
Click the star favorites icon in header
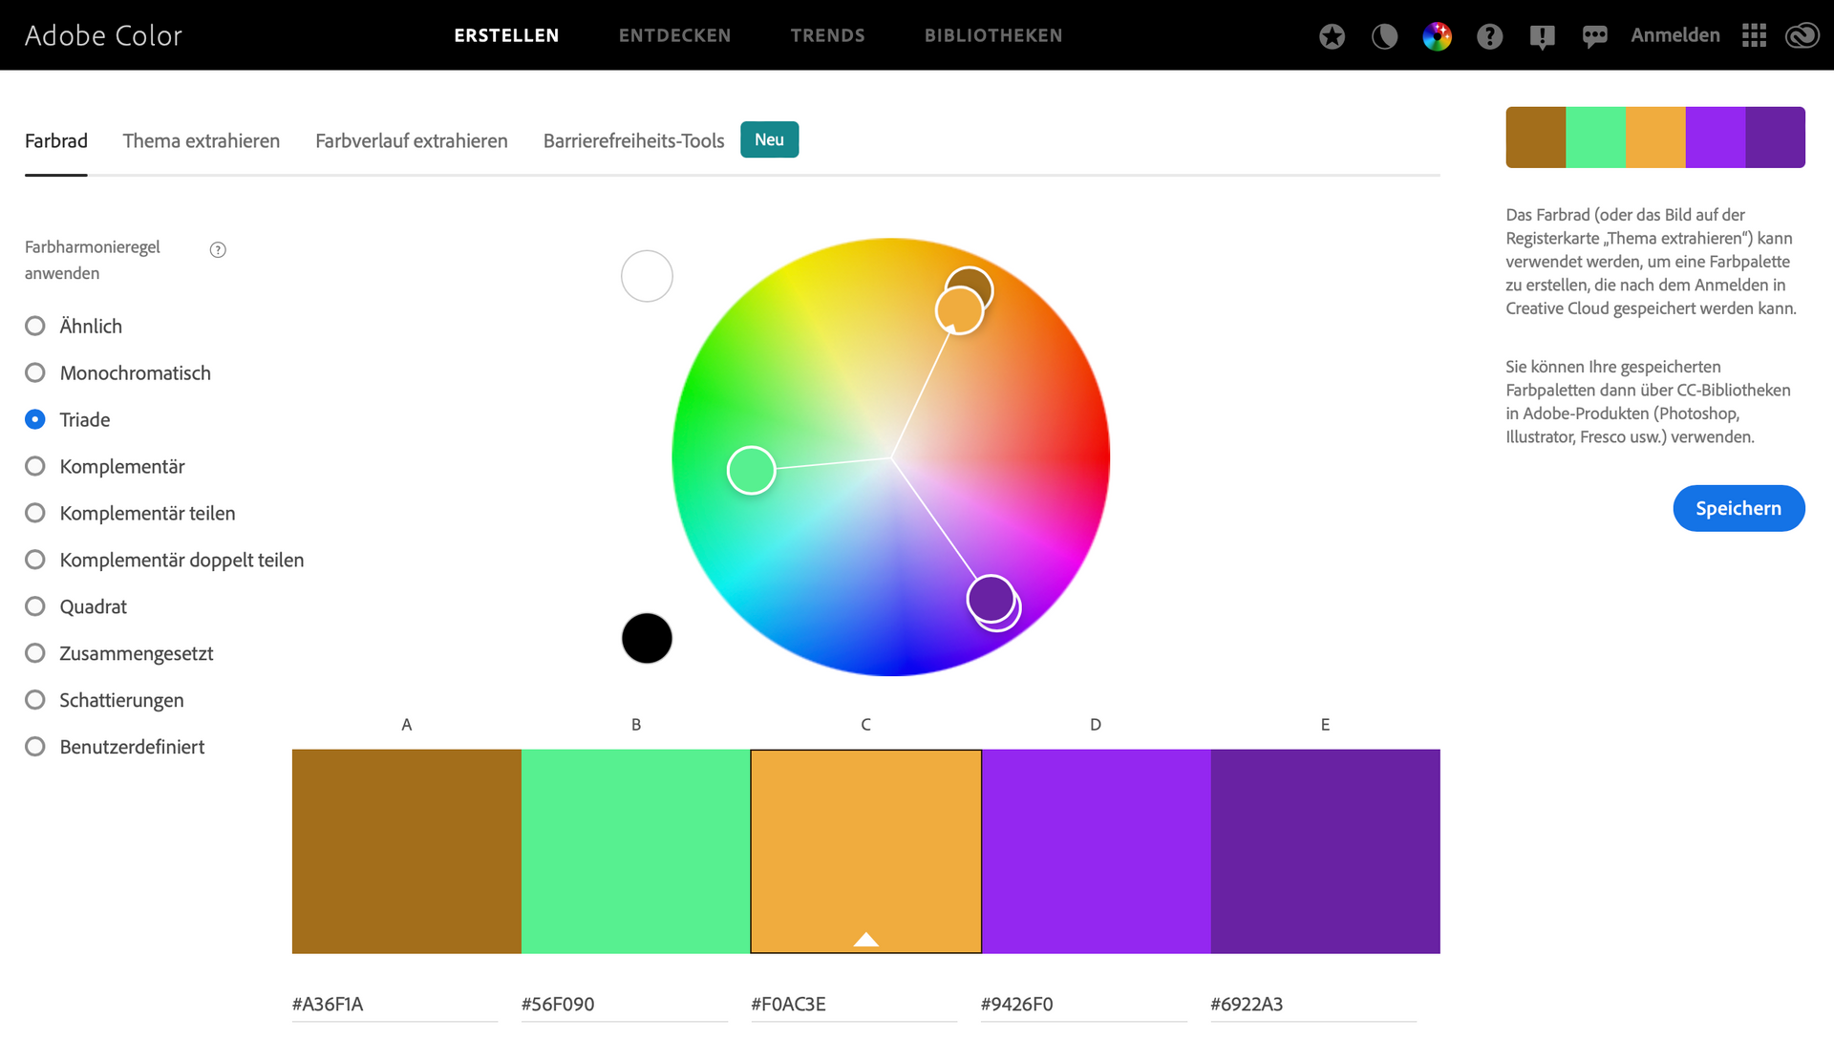tap(1332, 36)
